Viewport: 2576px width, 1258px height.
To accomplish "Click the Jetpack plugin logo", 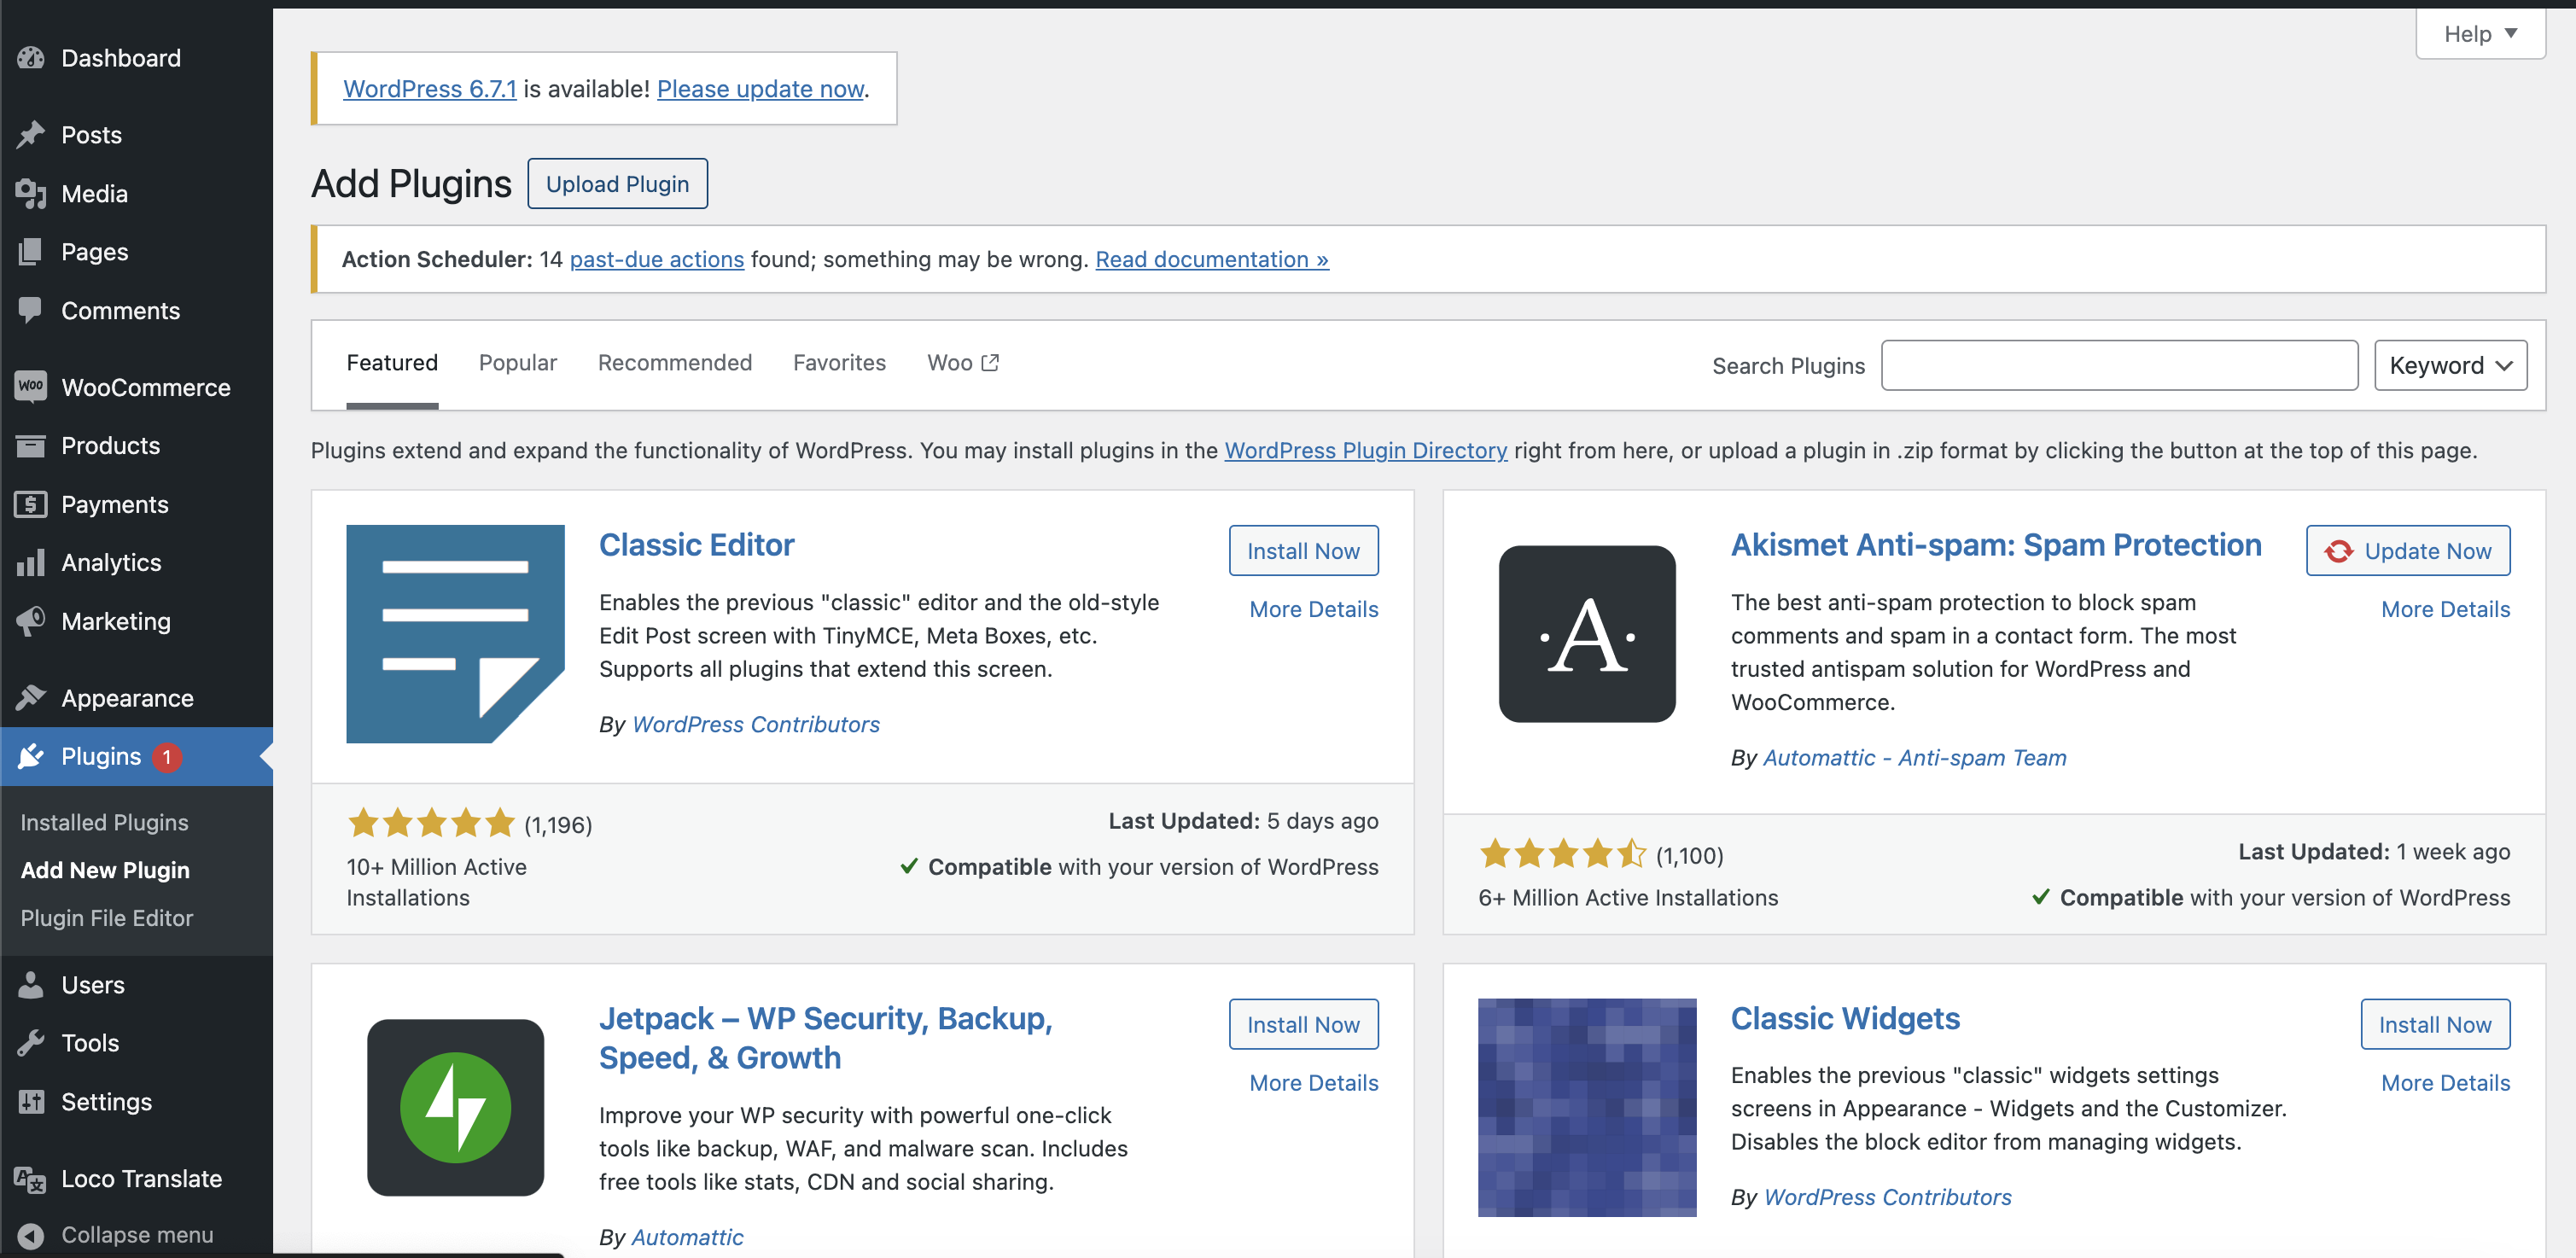I will tap(455, 1107).
